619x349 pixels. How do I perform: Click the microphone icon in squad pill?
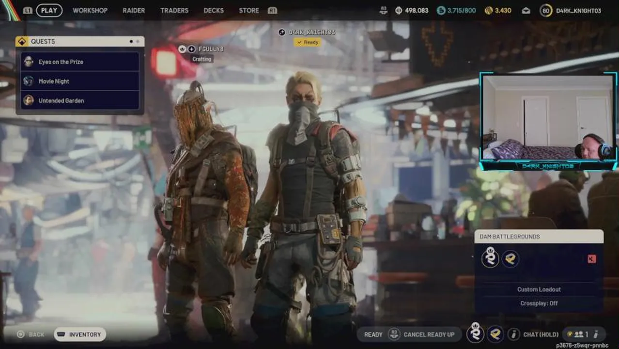click(x=596, y=334)
